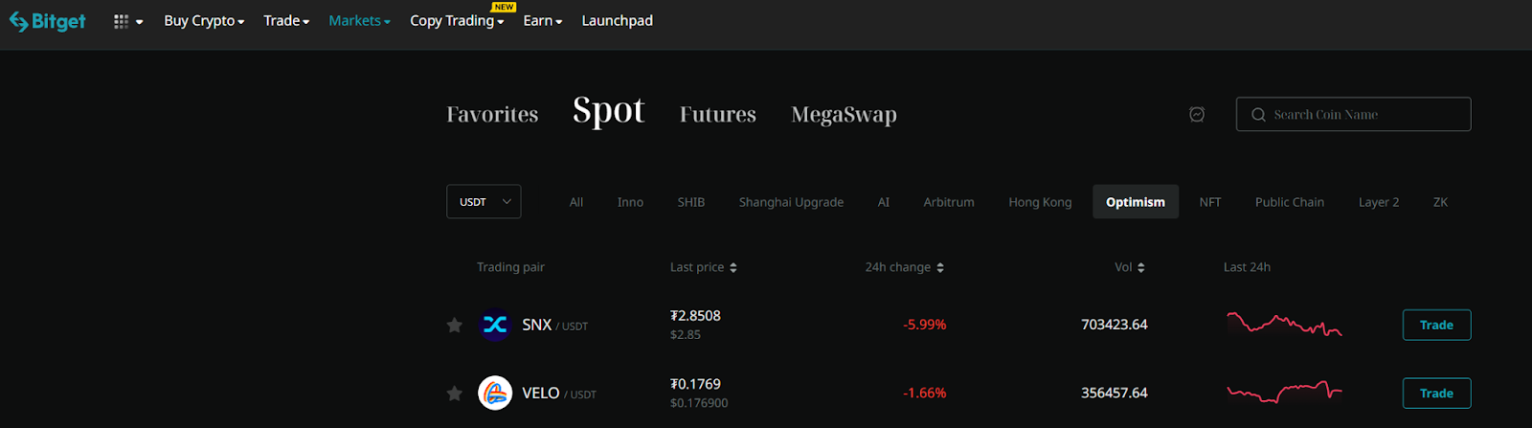Open the Favorites tab
Screen dimensions: 1532x428
pos(492,115)
